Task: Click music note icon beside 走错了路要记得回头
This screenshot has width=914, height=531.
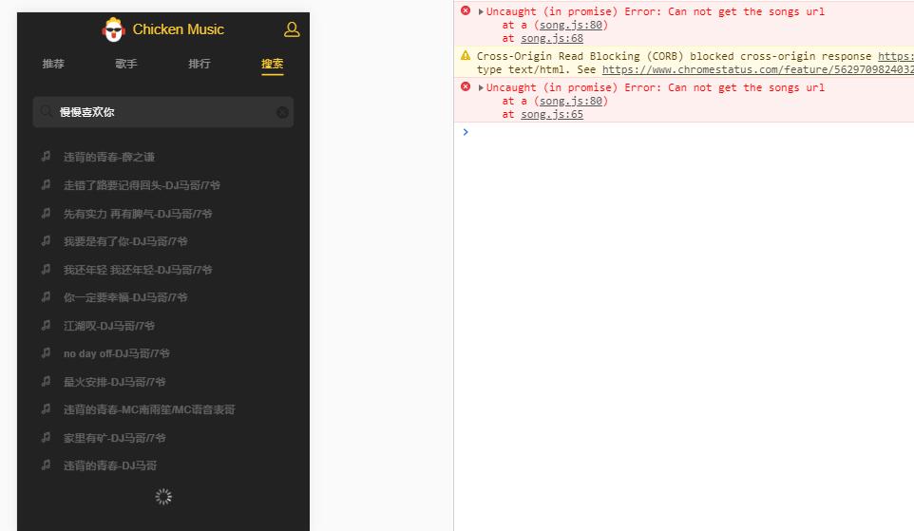Action: point(46,185)
